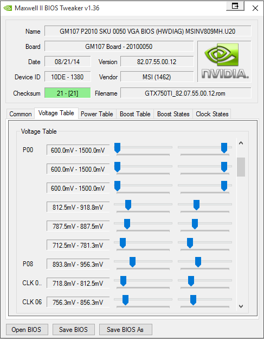Viewport: 264px width, 339px height.
Task: Click the Device ID field 10DE - 1380
Action: [68, 77]
